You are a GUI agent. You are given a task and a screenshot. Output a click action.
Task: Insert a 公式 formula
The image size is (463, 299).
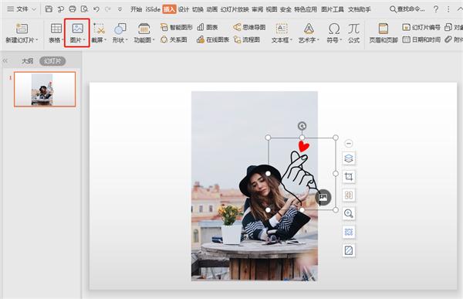point(353,32)
